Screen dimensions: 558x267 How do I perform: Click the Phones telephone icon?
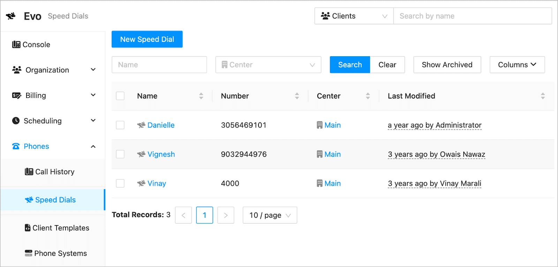pos(16,146)
